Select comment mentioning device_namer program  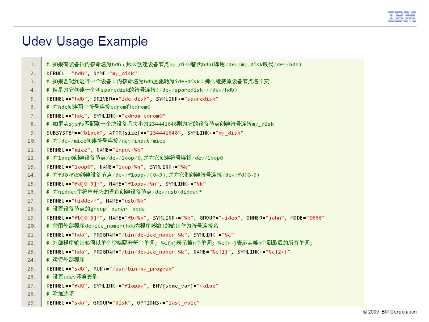132,225
